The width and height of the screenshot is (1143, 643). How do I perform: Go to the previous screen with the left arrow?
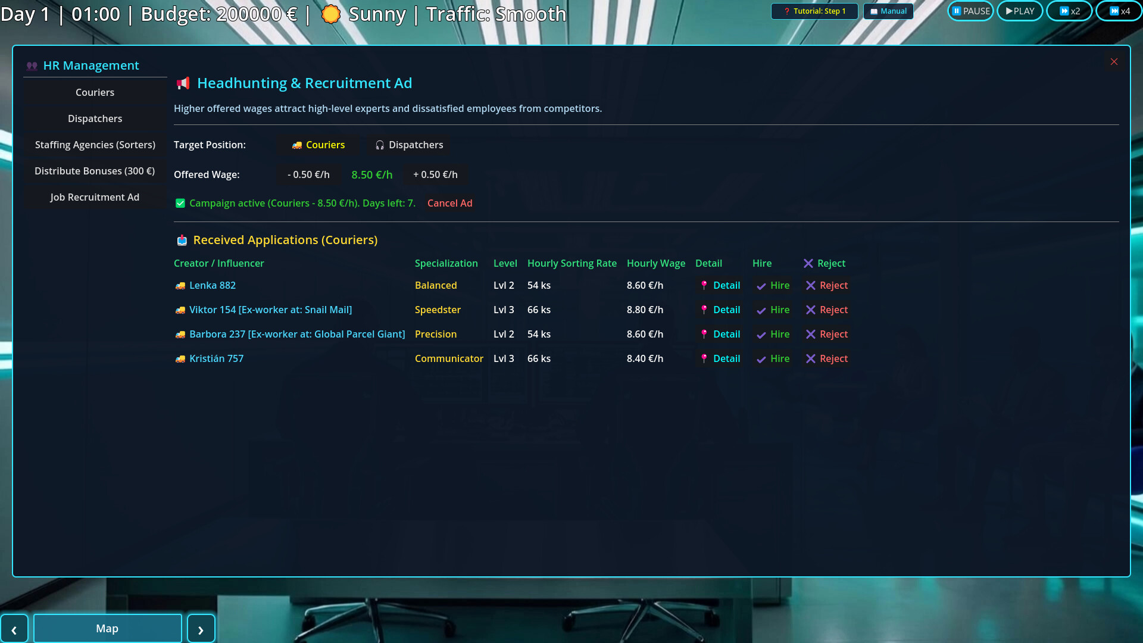tap(14, 629)
